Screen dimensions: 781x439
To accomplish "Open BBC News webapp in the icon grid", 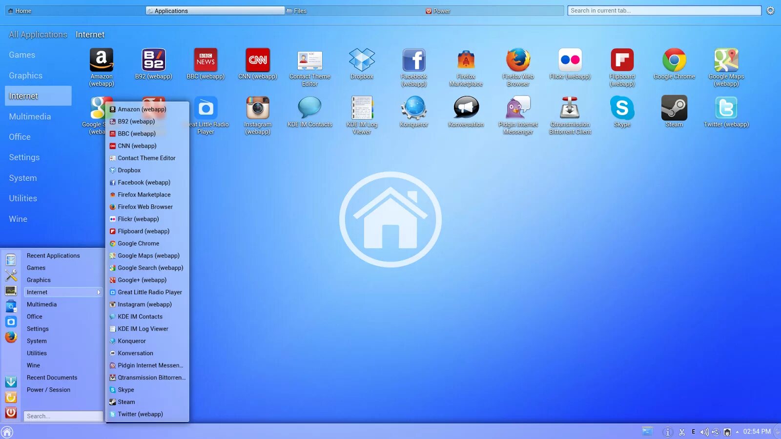I will click(x=206, y=60).
